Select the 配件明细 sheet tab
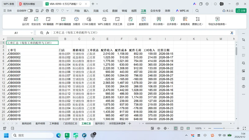The height and width of the screenshot is (140, 249). [40, 123]
